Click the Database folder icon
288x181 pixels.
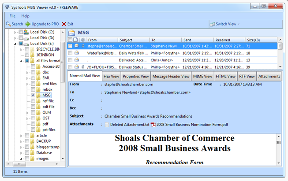click(32, 152)
